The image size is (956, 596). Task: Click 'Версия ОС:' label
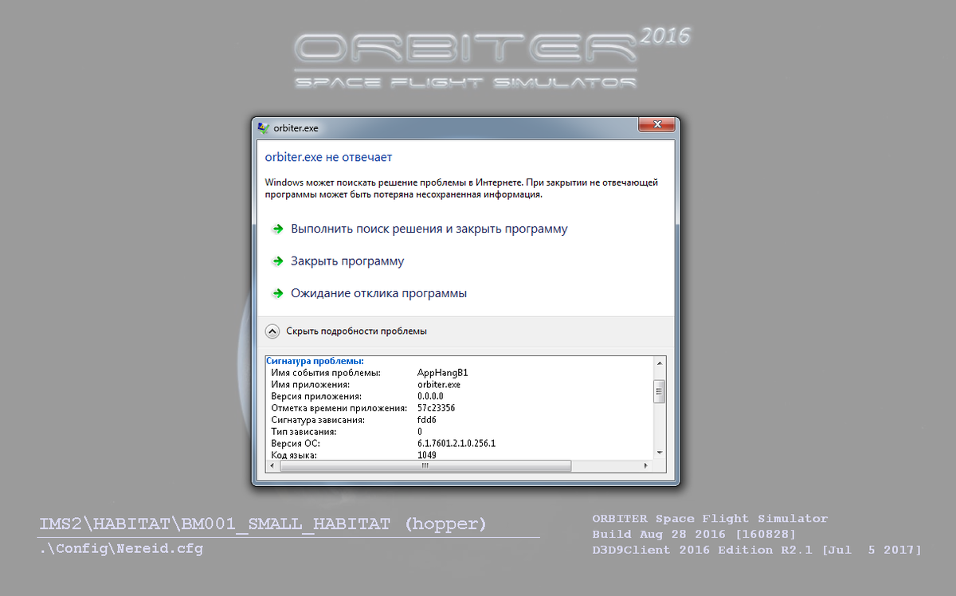coord(296,443)
